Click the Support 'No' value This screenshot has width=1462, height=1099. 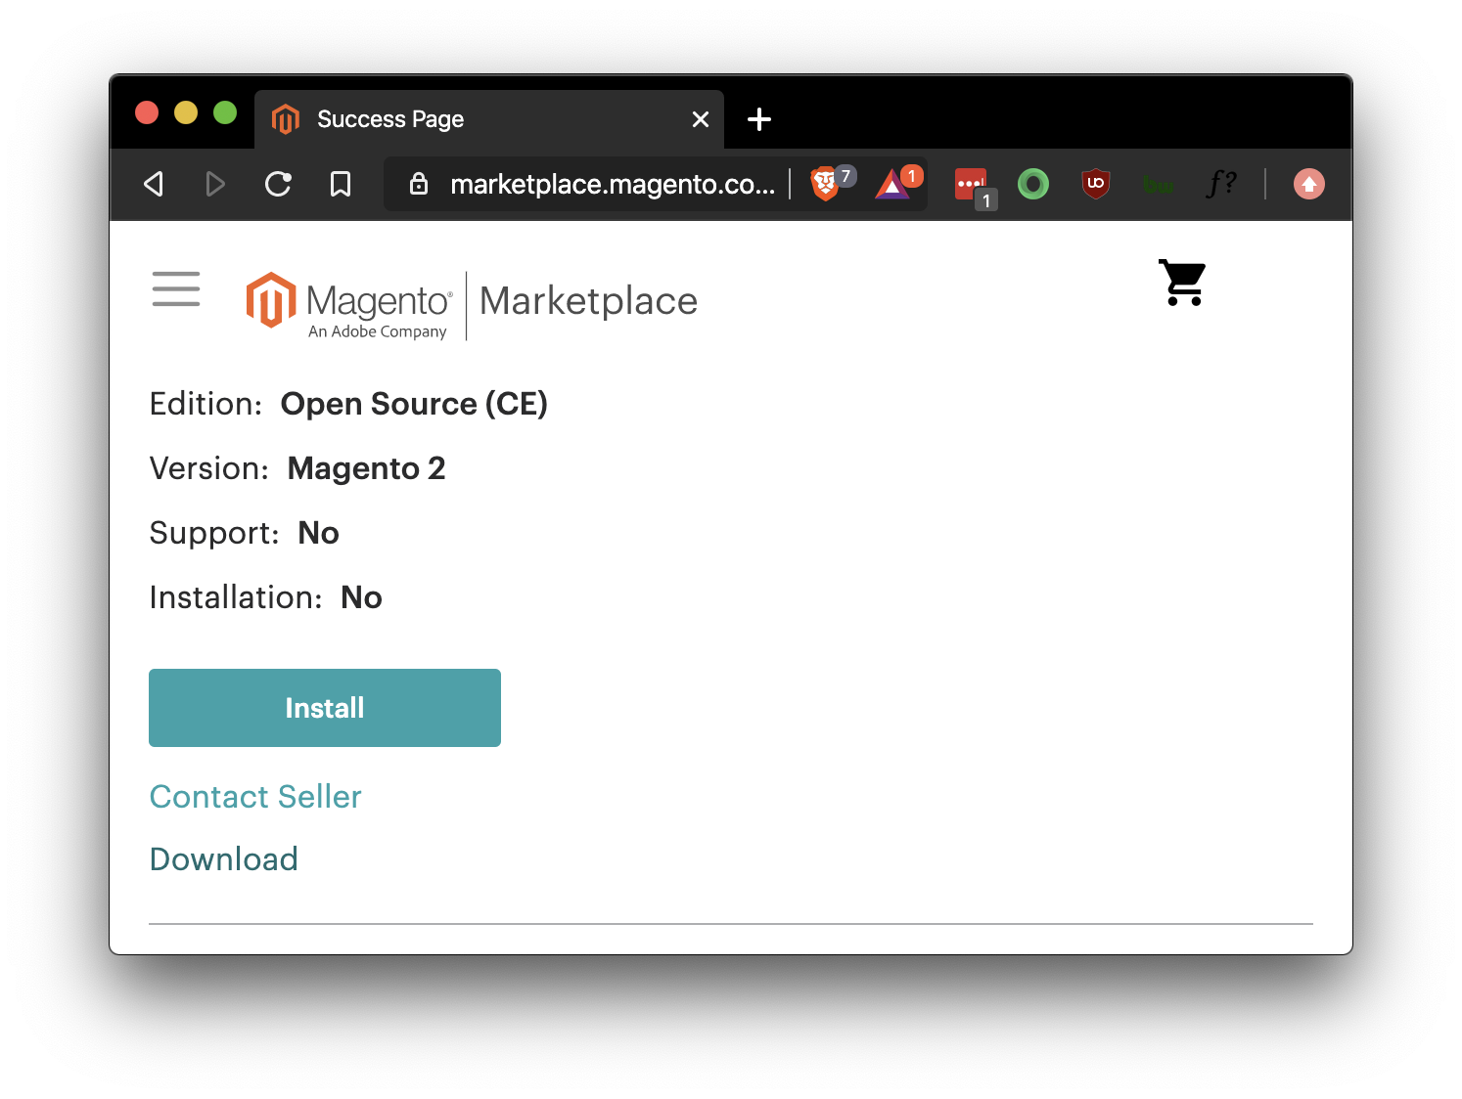coord(318,533)
